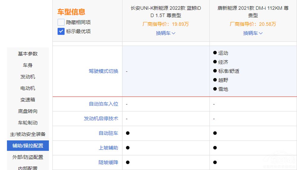
Task: Go to 外部/防盗配置 section
Action: [x=28, y=157]
